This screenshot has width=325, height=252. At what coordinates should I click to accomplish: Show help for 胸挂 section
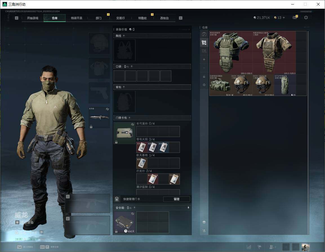[124, 36]
